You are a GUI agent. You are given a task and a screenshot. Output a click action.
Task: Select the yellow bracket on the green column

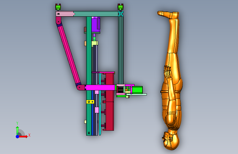90,102
